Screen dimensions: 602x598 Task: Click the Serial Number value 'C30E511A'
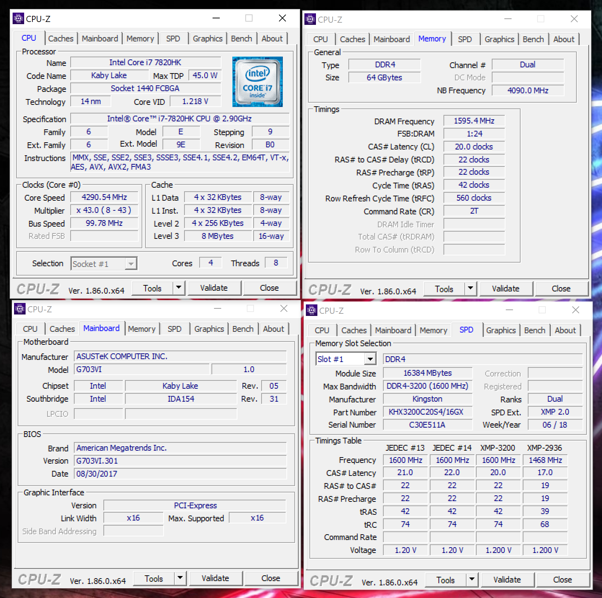pyautogui.click(x=428, y=425)
